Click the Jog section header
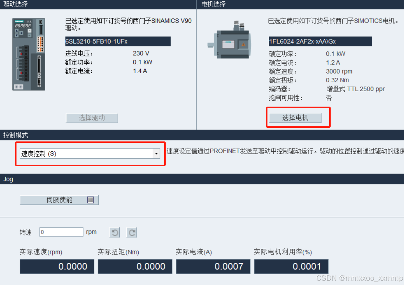 [x=202, y=179]
